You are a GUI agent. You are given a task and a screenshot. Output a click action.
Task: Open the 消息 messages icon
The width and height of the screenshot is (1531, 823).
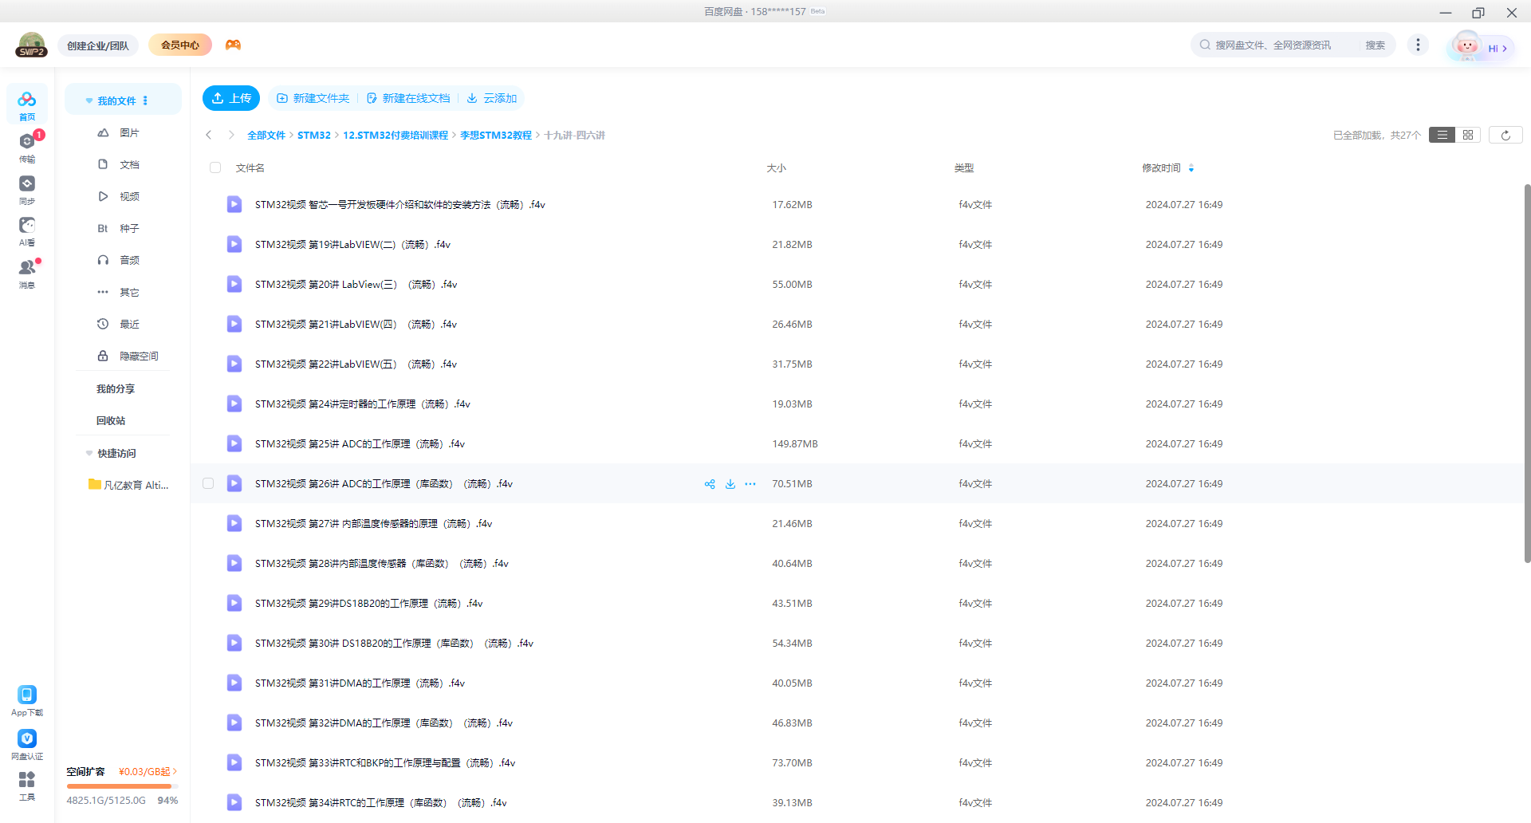tap(27, 273)
